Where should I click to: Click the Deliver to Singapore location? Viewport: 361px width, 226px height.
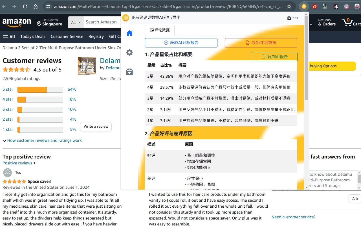tap(50, 22)
